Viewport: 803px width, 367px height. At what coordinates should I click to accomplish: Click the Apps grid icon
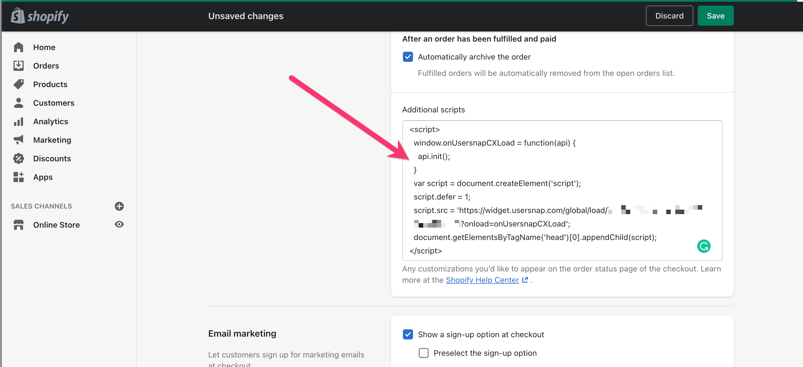click(18, 177)
